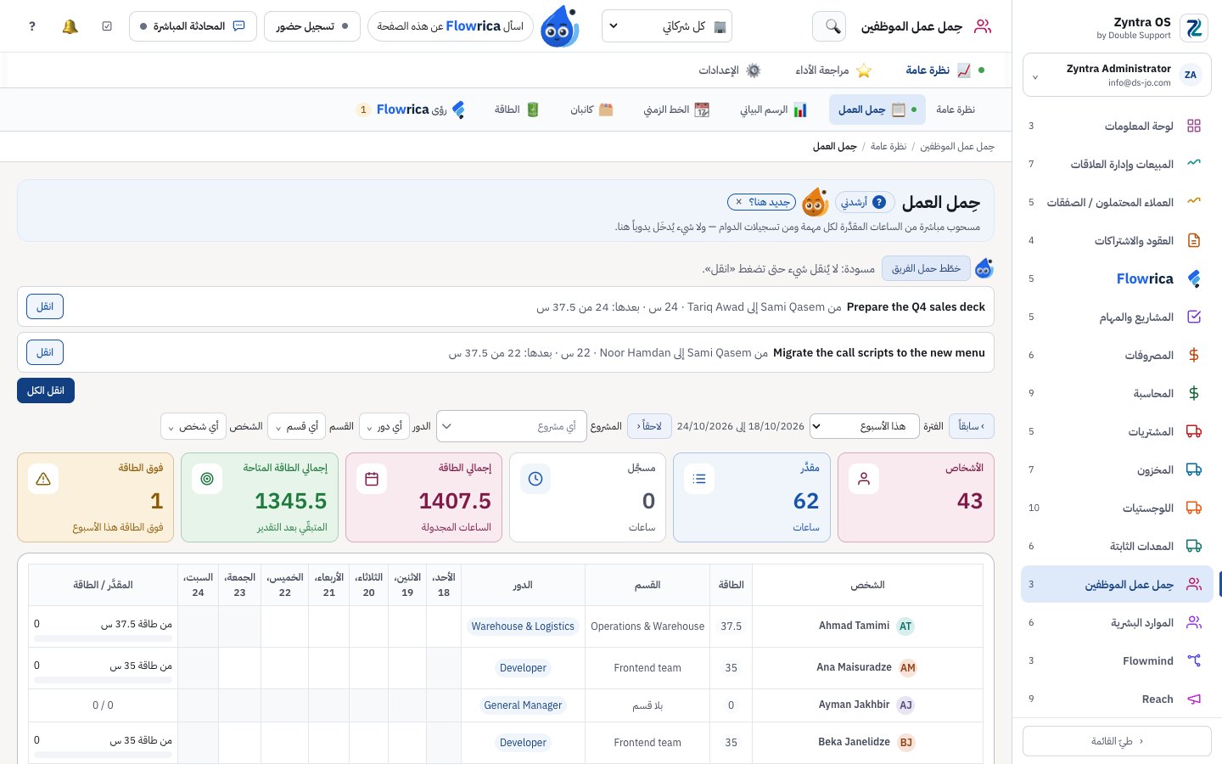Click the Warehouse & Logistics role tag

pyautogui.click(x=523, y=626)
